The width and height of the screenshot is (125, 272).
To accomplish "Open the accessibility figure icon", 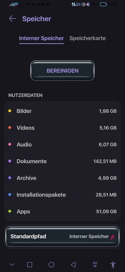I will click(x=113, y=264).
